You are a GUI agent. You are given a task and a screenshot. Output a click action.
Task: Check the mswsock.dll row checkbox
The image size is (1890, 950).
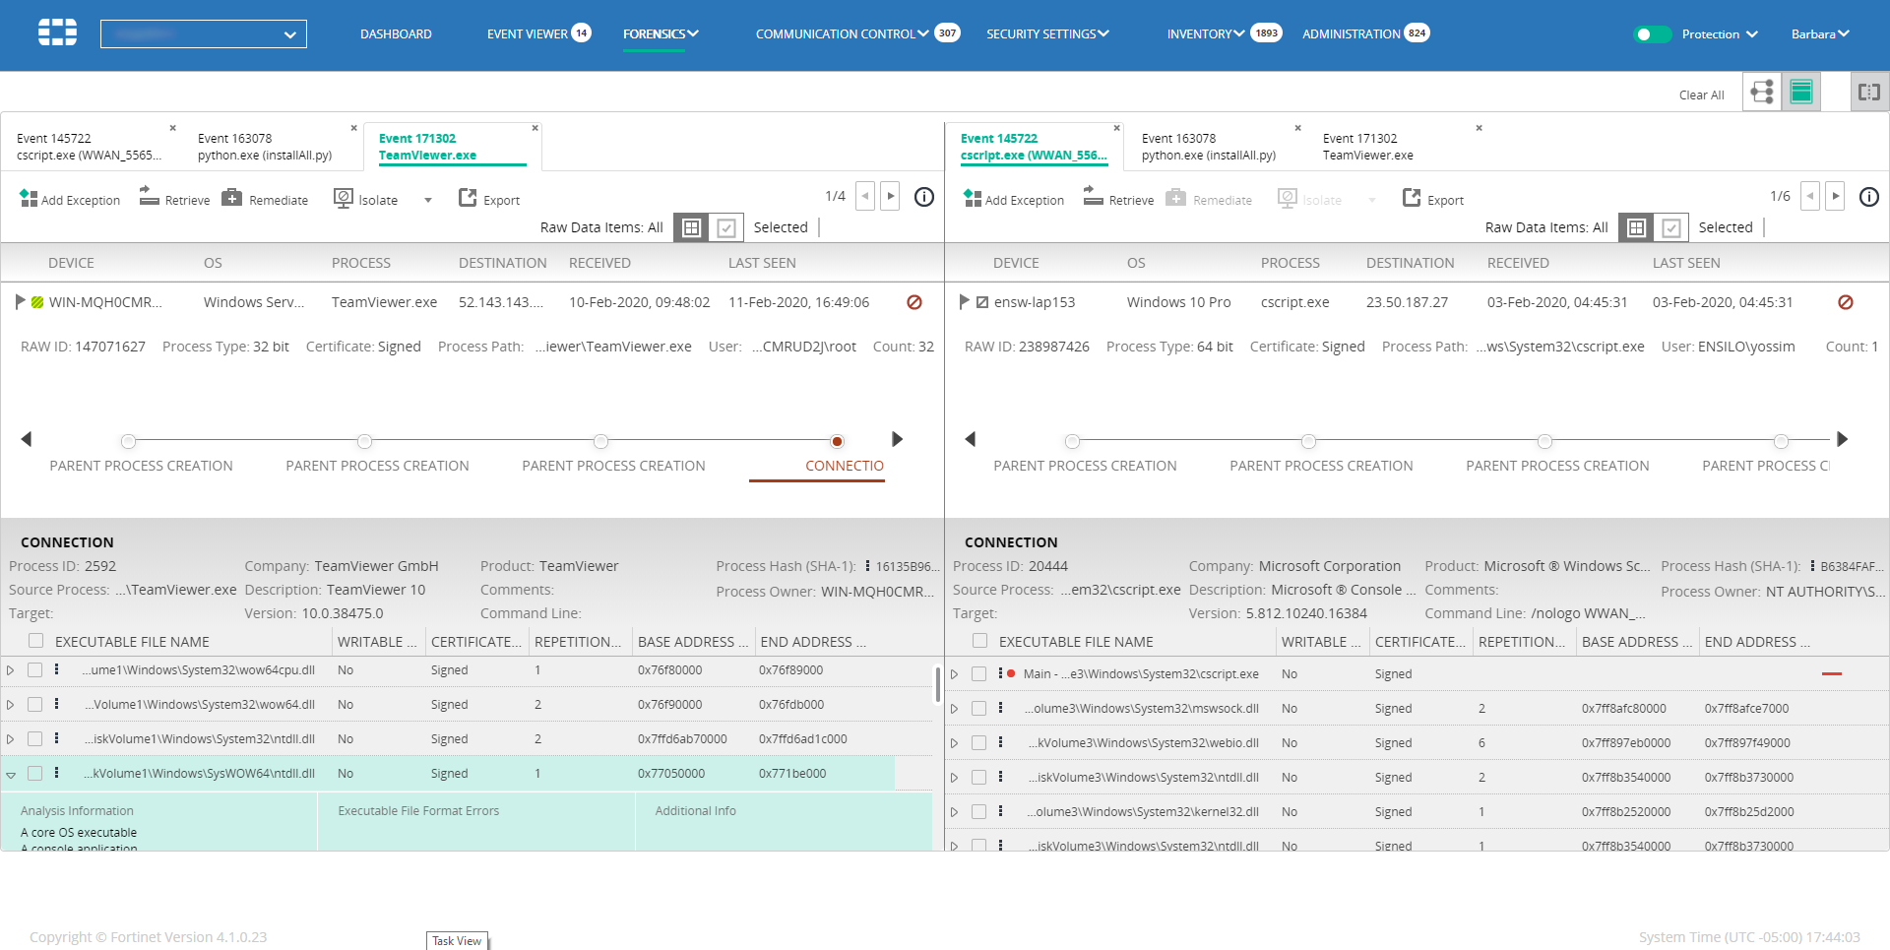978,709
